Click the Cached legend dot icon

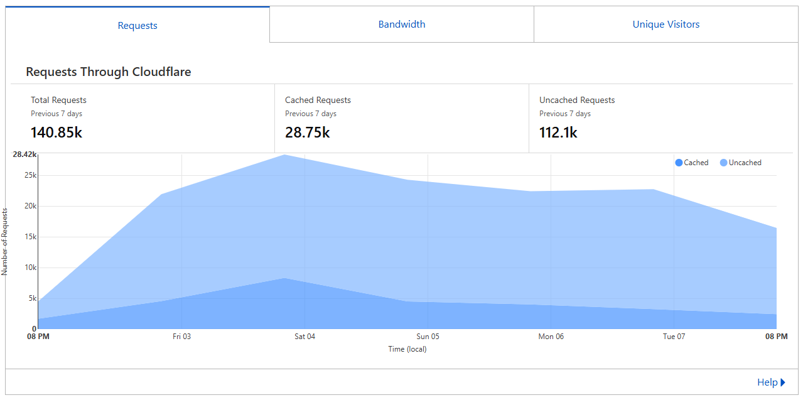pyautogui.click(x=677, y=162)
